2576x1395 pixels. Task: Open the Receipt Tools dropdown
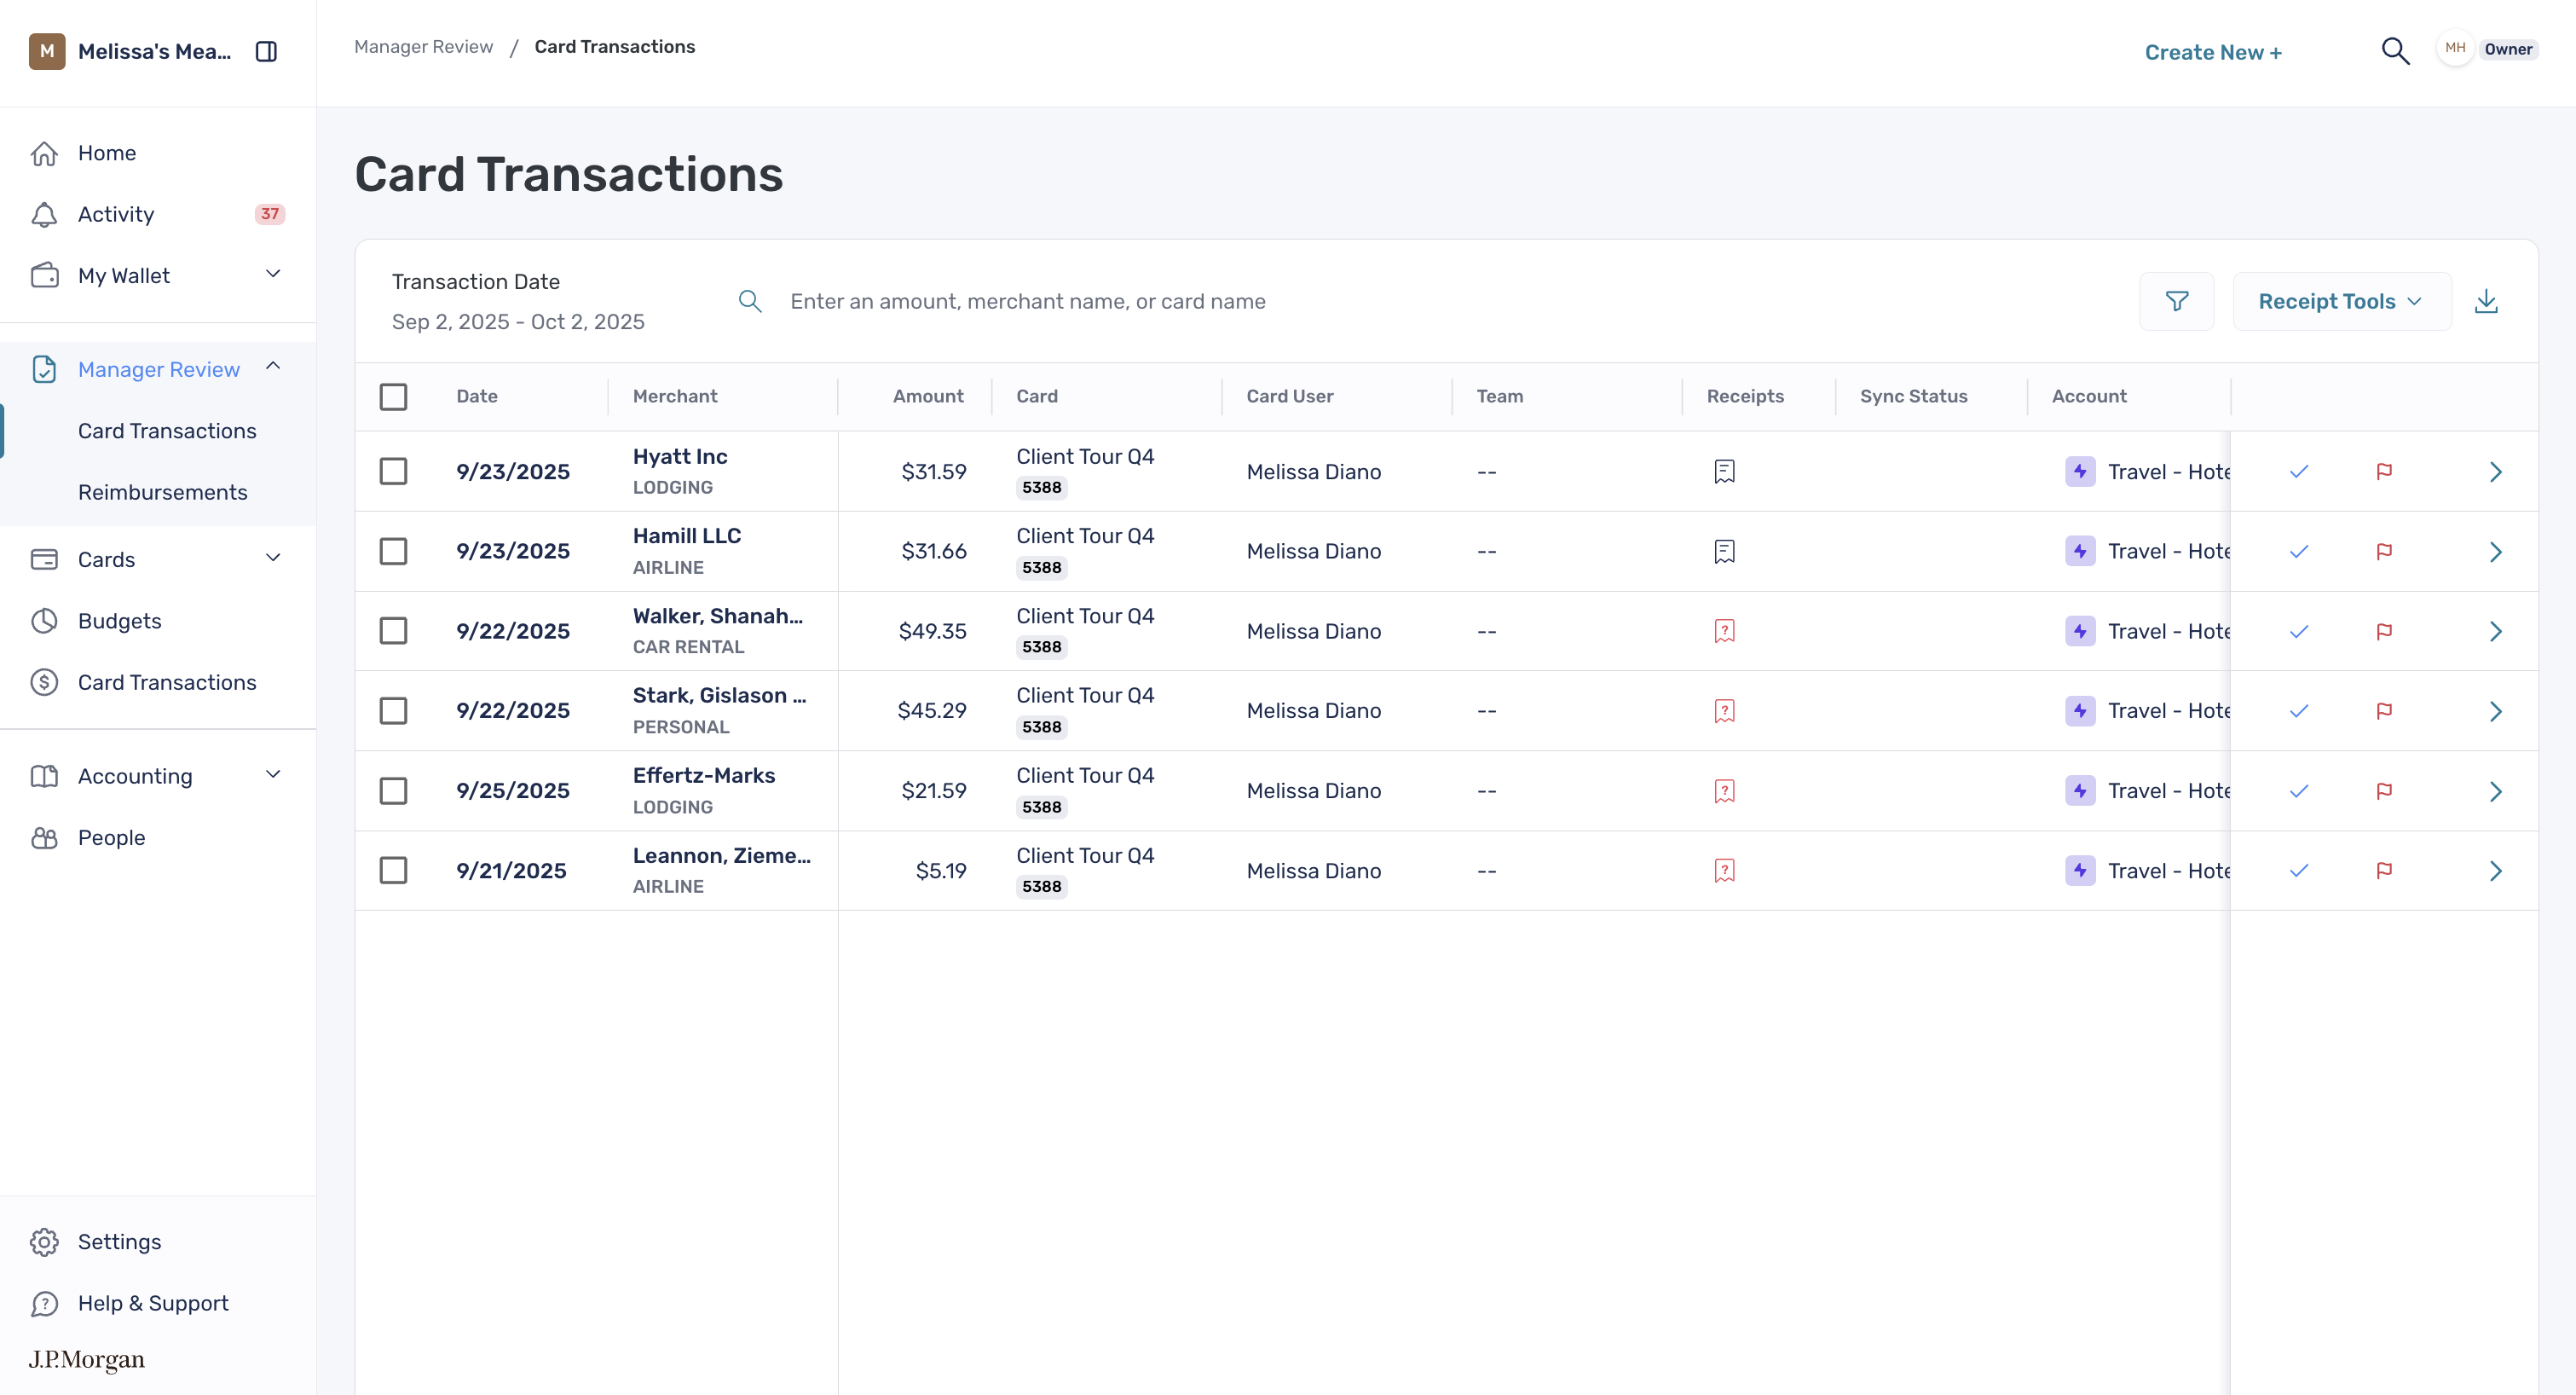(2341, 301)
